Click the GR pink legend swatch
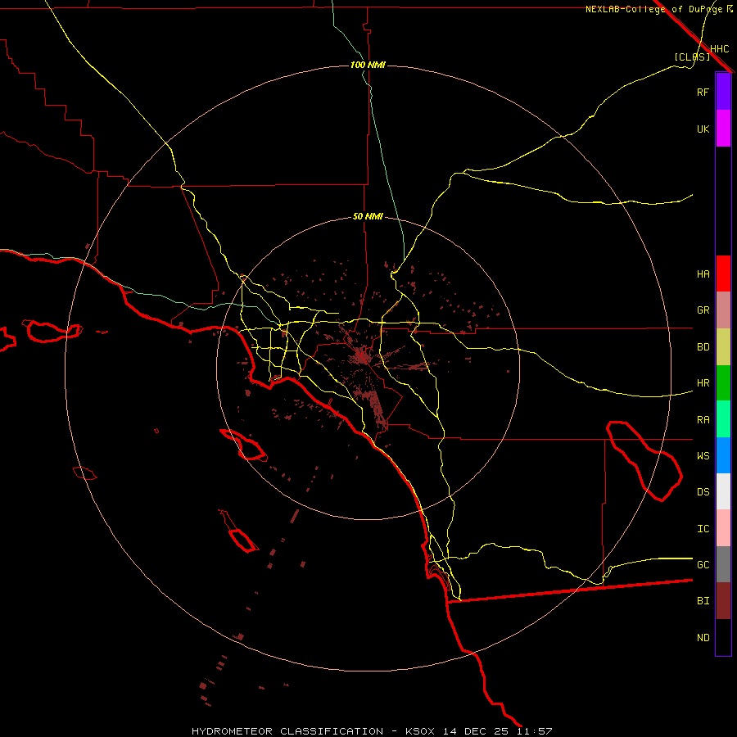This screenshot has height=737, width=737. pos(723,310)
